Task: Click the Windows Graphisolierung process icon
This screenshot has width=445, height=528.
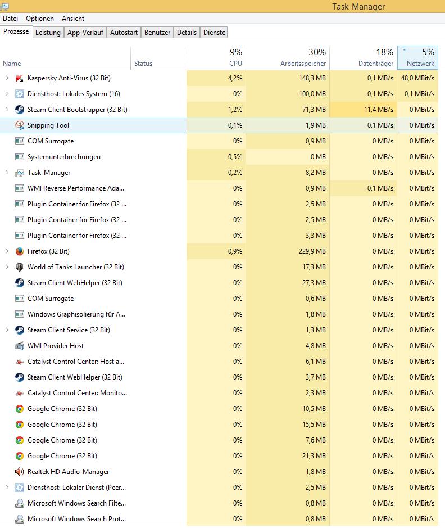Action: click(x=20, y=314)
